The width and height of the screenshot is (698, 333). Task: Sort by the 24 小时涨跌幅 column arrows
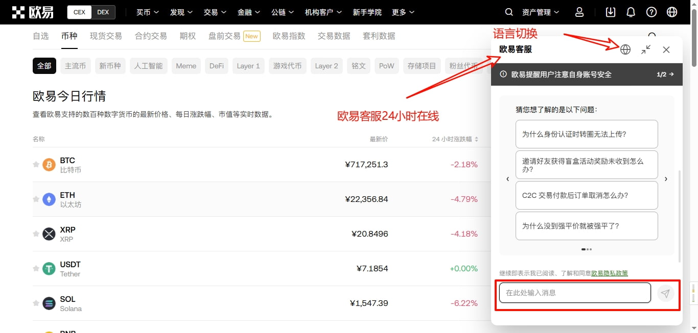pos(476,139)
